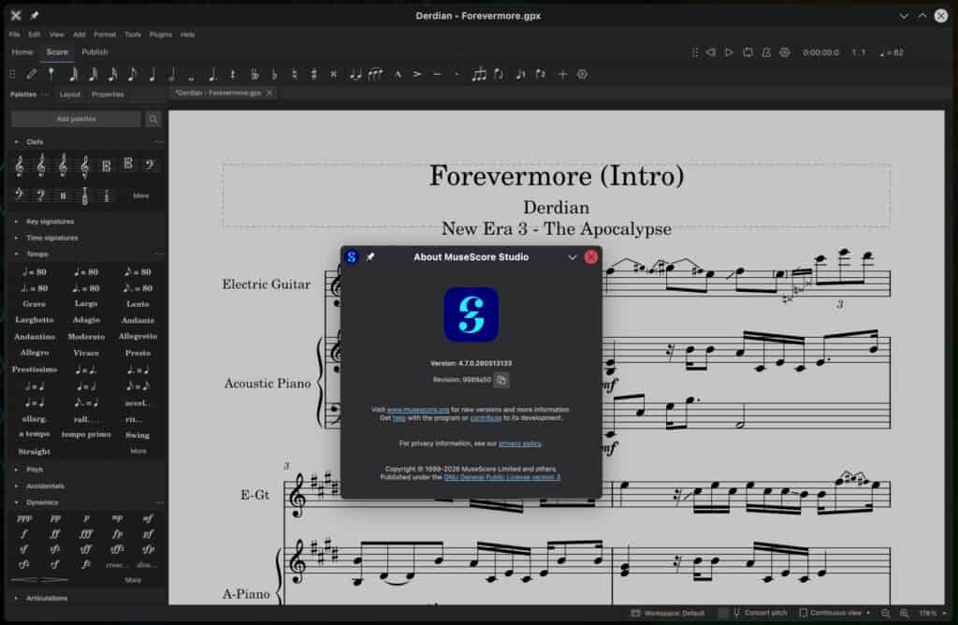Open the Workspace: Default selector
This screenshot has height=625, width=958.
(x=668, y=613)
